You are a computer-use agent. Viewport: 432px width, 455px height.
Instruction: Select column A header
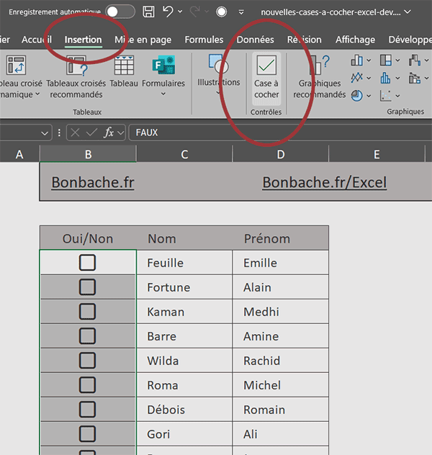click(19, 154)
